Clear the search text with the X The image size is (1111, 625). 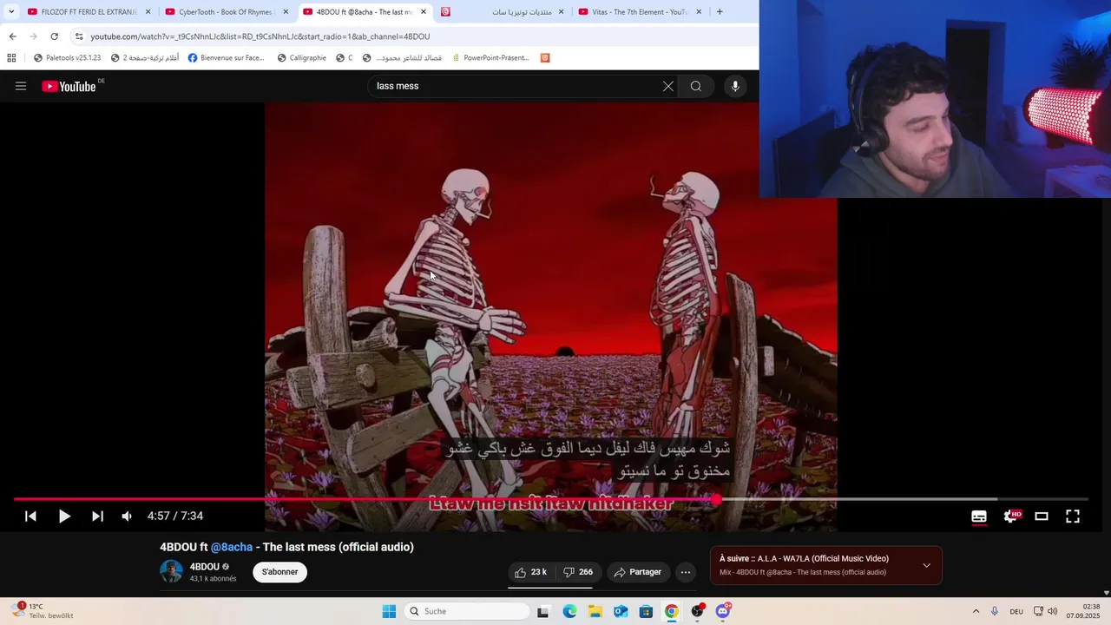[x=668, y=86]
